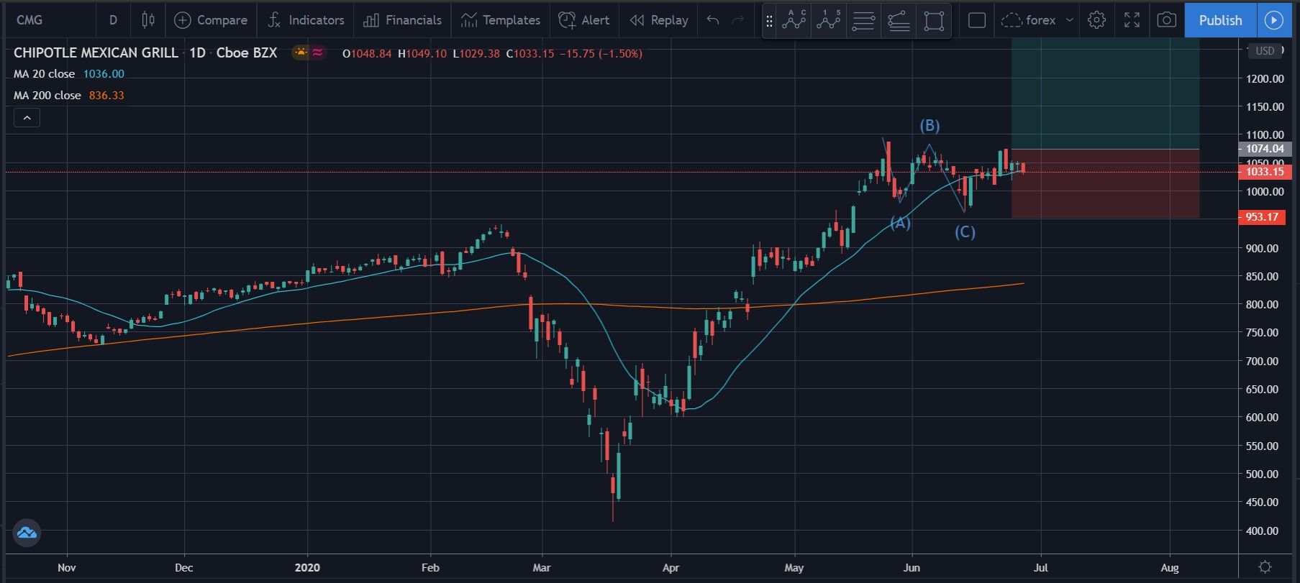Click the play icon beside Publish

(1274, 20)
